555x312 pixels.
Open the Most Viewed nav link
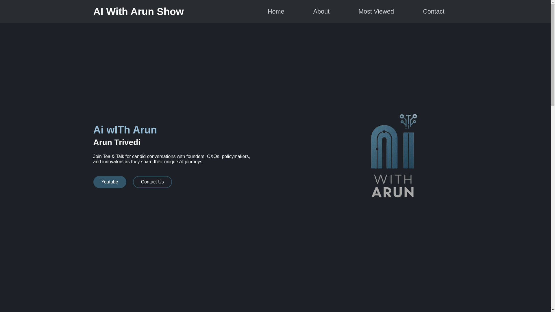tap(376, 12)
